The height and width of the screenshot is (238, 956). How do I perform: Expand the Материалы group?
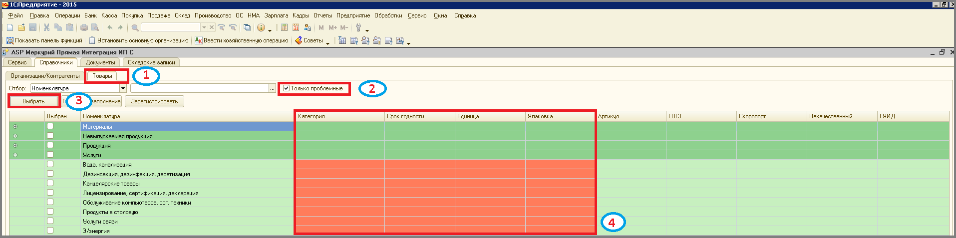(15, 127)
